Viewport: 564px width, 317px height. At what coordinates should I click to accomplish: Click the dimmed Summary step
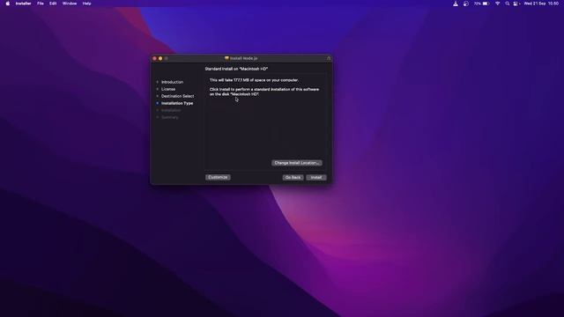point(169,117)
